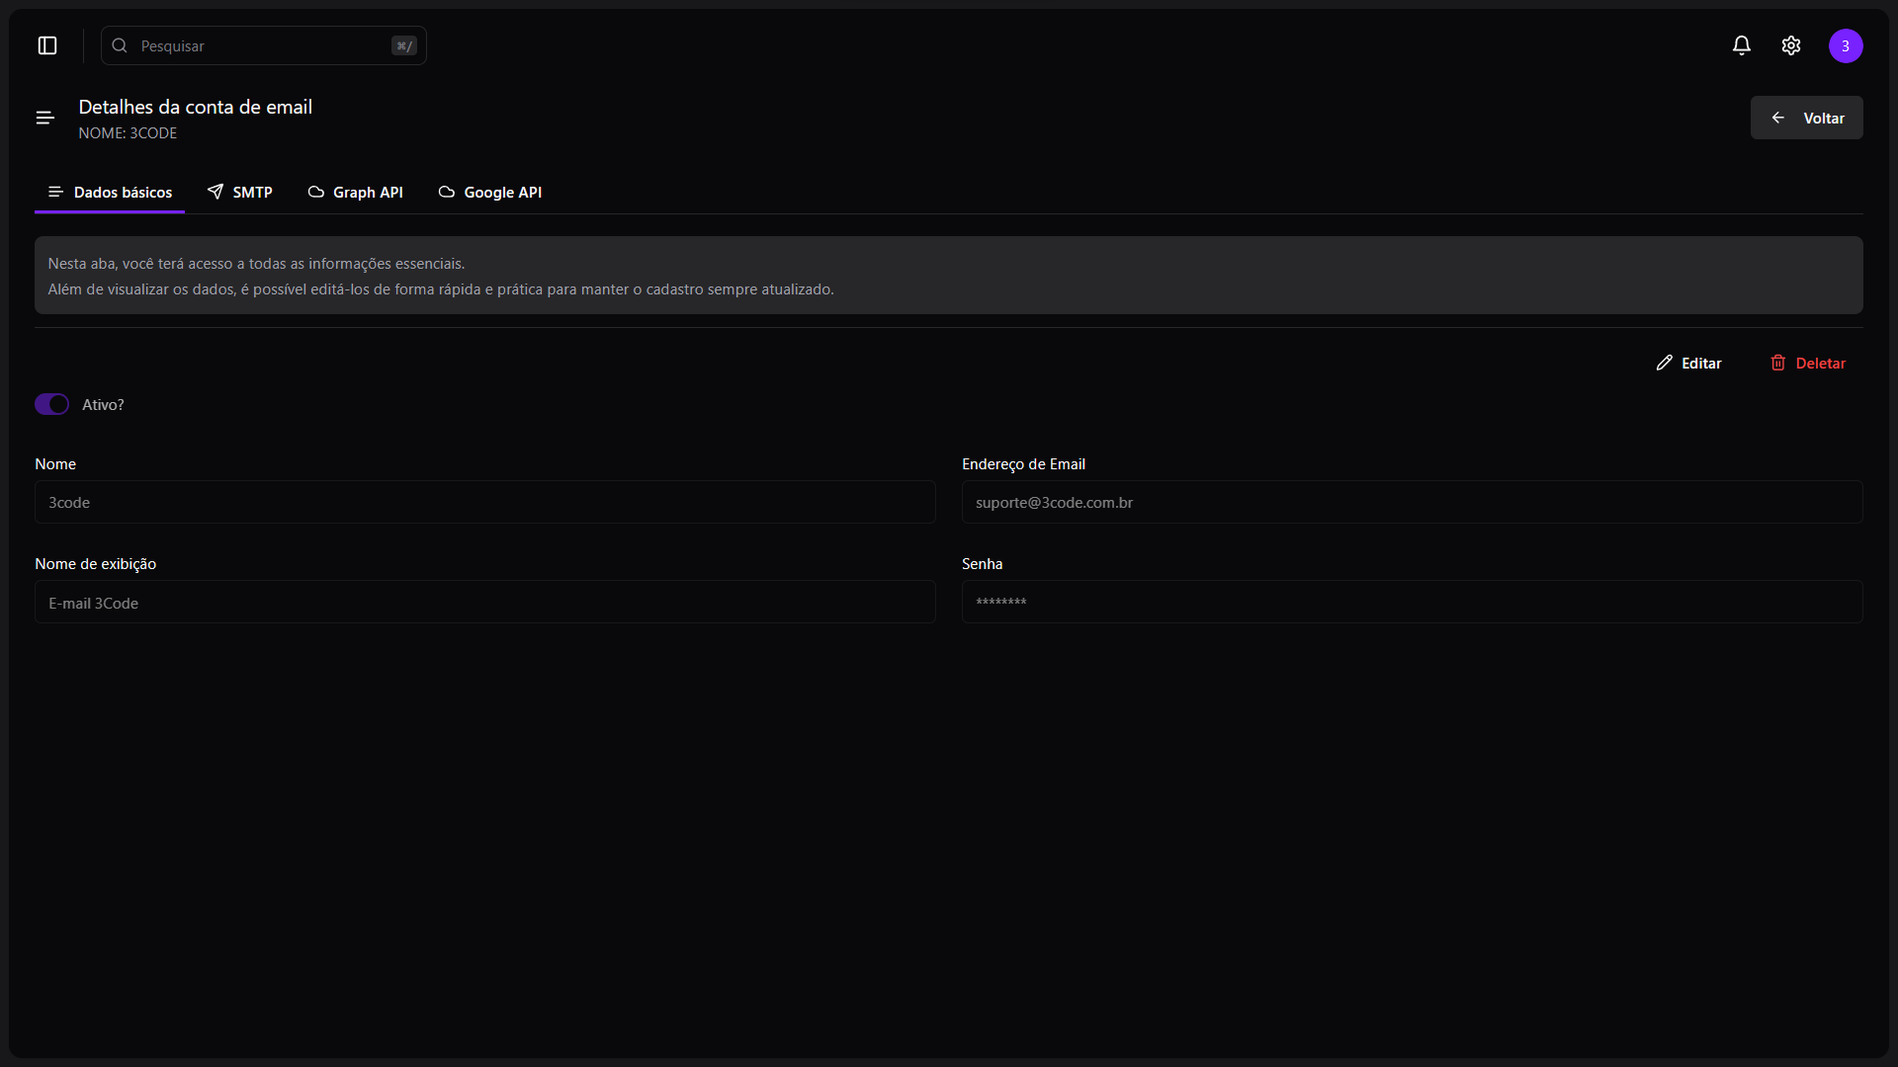The width and height of the screenshot is (1898, 1067).
Task: Click the page menu lines icon
Action: click(x=44, y=118)
